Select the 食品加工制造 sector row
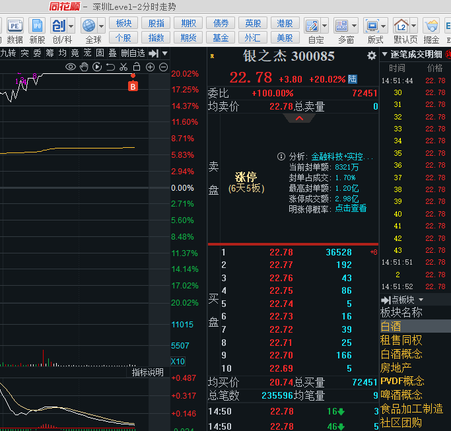451x431 pixels. [x=415, y=409]
